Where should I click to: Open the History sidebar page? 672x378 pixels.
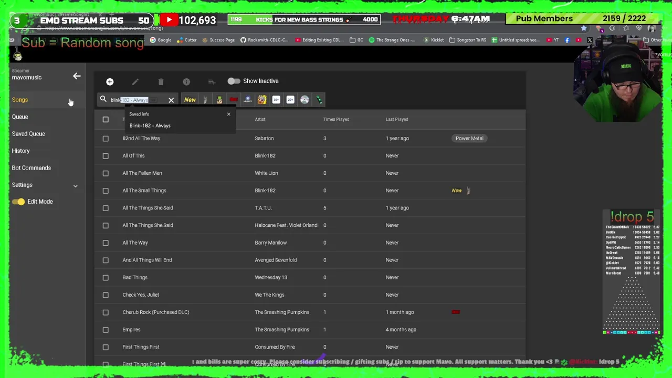coord(21,151)
